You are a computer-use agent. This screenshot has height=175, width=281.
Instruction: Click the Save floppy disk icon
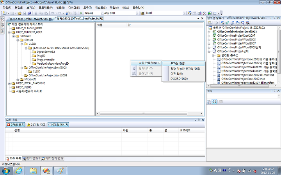click(x=25, y=13)
